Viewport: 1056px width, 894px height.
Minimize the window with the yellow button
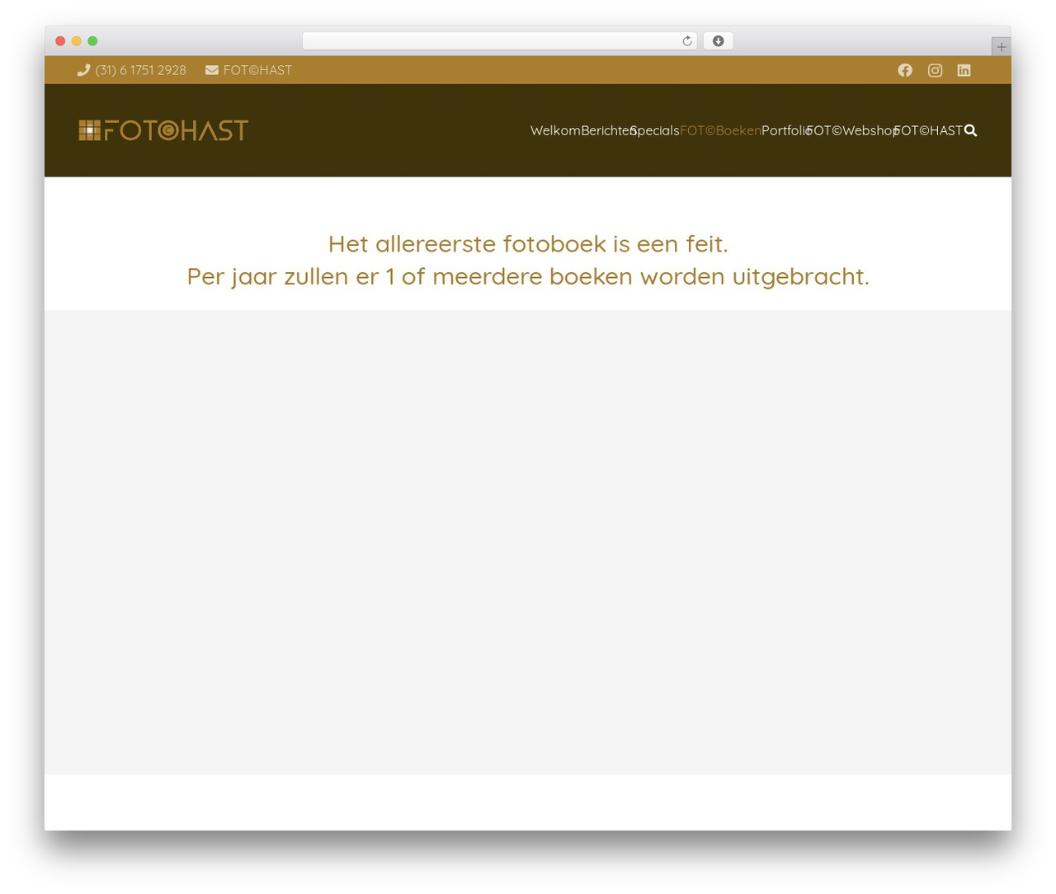tap(77, 41)
